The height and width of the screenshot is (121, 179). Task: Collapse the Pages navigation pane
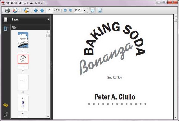pyautogui.click(x=48, y=19)
